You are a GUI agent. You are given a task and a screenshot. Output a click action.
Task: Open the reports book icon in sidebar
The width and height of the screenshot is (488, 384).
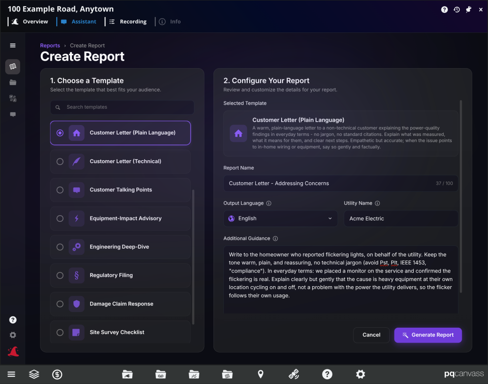13,67
